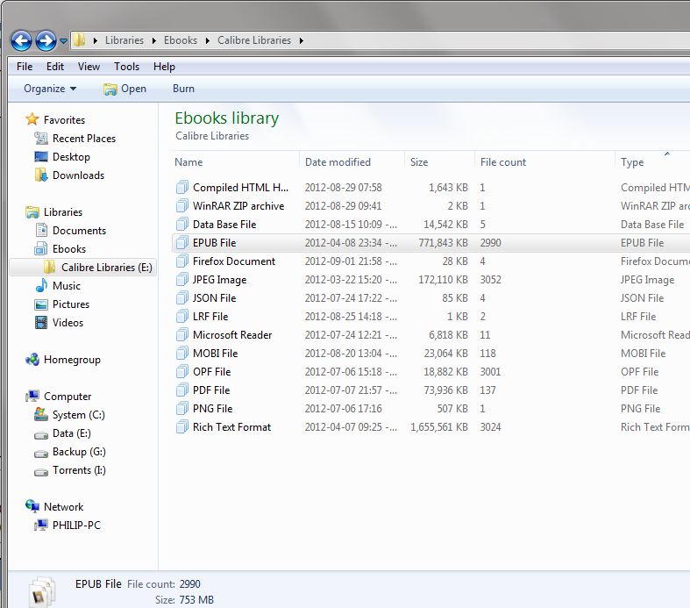Select Calibre Libraries in the address breadcrumb
The width and height of the screenshot is (690, 608).
point(254,40)
